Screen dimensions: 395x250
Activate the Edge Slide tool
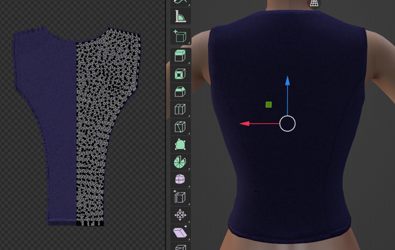point(180,197)
